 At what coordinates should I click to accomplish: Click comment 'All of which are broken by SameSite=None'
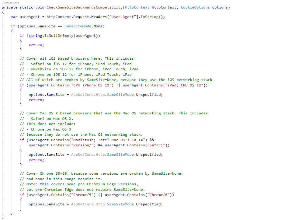pos(116,80)
